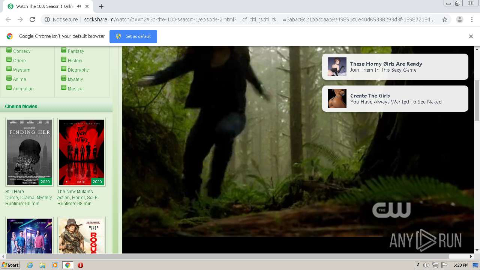Click the green icon beside Fantasy
480x270 pixels.
coord(64,50)
